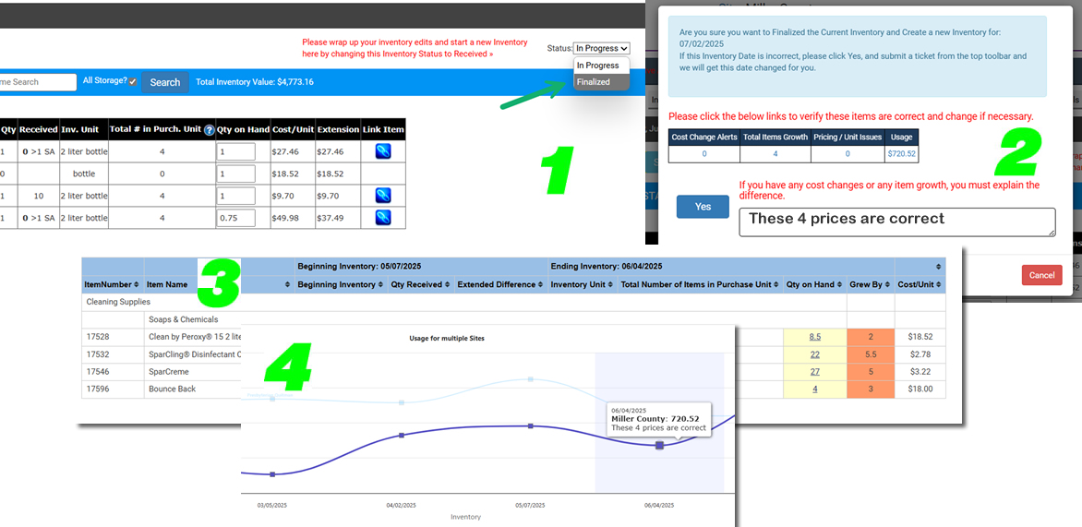Click the 8.5 Qty on Hand link
Viewport: 1082px width, 527px height.
pyautogui.click(x=815, y=338)
